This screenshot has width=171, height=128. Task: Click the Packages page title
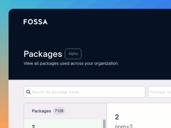click(x=43, y=54)
